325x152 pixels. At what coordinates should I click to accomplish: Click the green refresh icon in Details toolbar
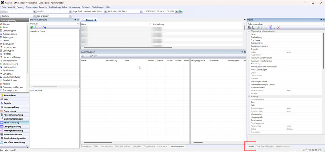(x=258, y=28)
